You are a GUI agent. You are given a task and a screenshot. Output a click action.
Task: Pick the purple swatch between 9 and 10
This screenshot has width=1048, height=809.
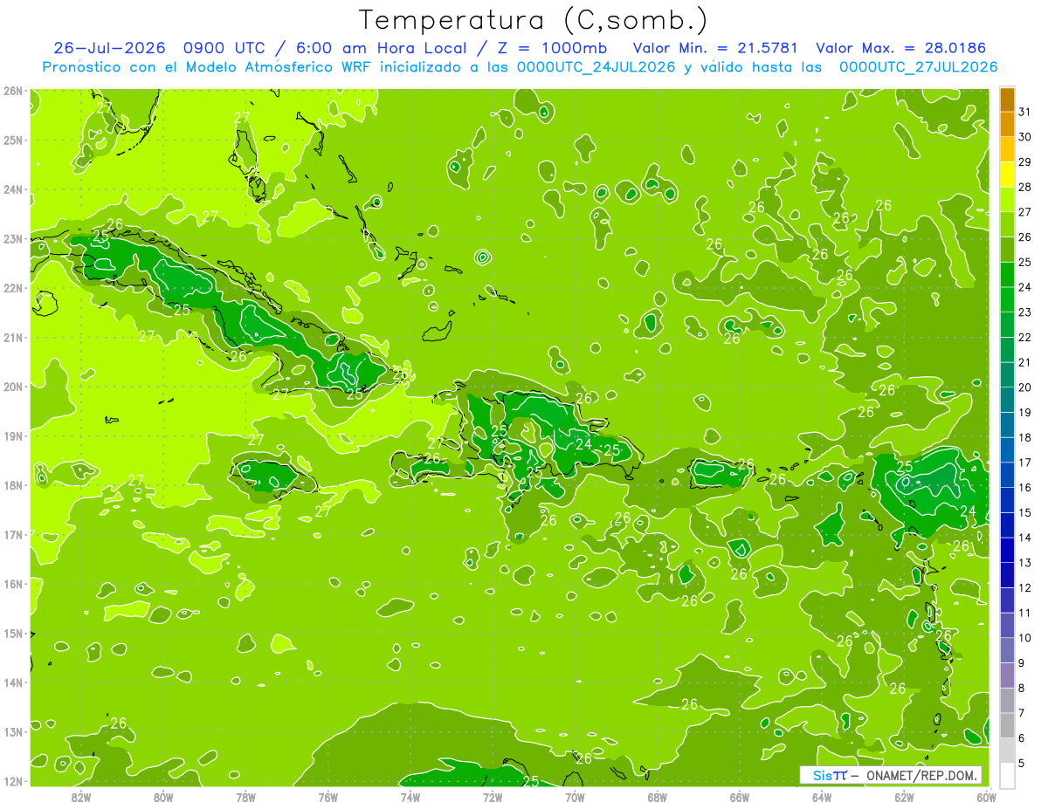(1007, 650)
